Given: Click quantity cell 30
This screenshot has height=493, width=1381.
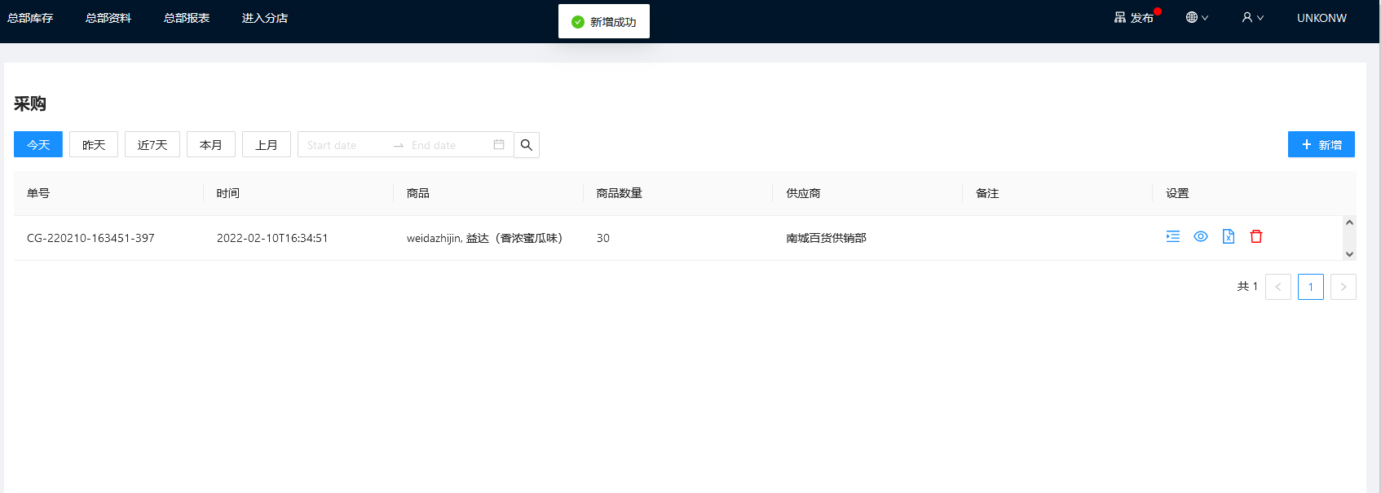Looking at the screenshot, I should 603,238.
